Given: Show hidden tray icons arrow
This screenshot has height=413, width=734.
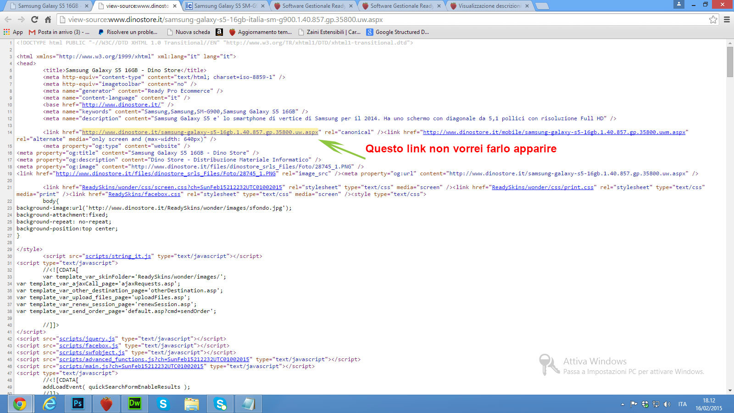Looking at the screenshot, I should tap(623, 404).
